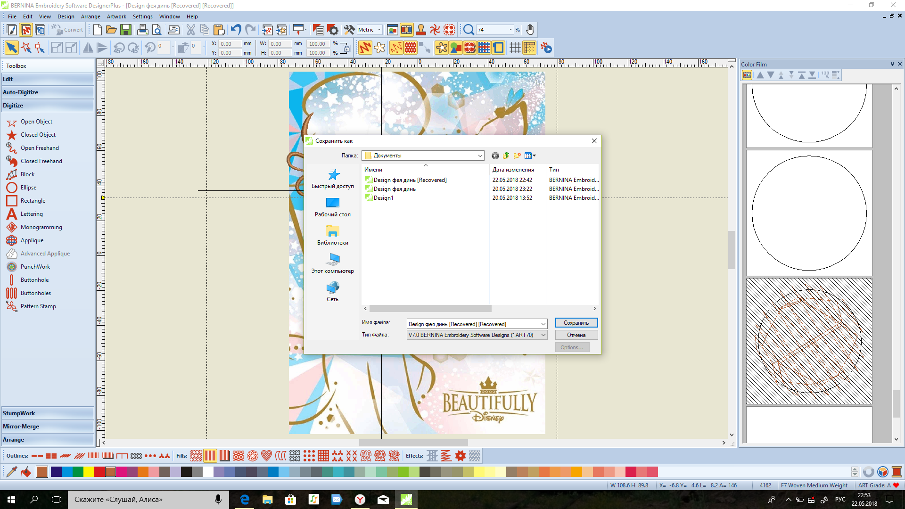905x509 pixels.
Task: Open the Metric units dropdown
Action: point(379,30)
